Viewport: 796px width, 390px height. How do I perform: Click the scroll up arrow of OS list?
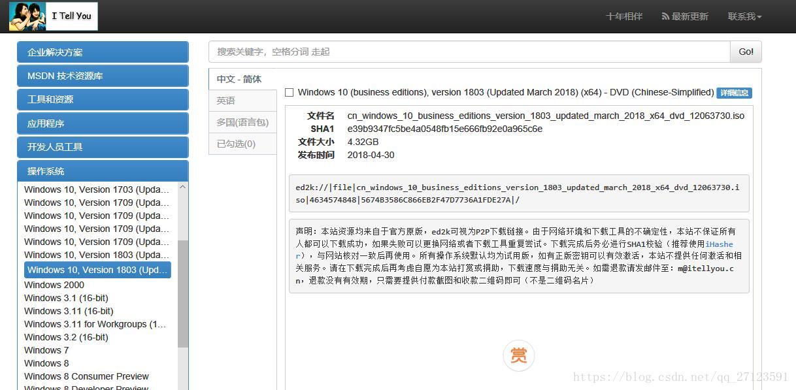coord(182,187)
